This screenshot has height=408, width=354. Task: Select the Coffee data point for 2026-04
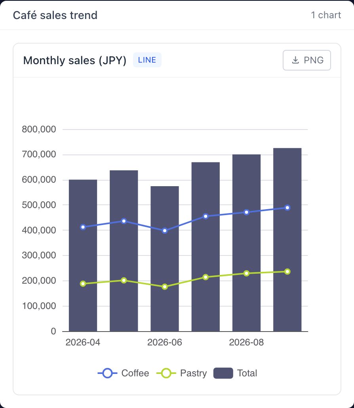click(x=83, y=227)
